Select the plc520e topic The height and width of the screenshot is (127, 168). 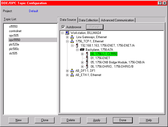coord(14,44)
